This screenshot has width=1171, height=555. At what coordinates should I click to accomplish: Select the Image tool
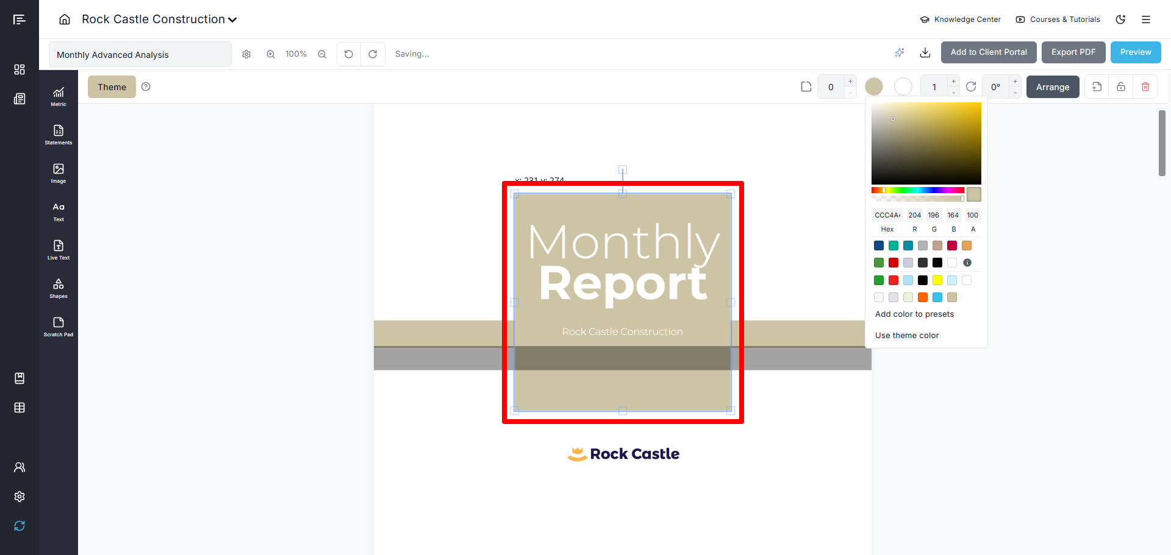[x=59, y=173]
